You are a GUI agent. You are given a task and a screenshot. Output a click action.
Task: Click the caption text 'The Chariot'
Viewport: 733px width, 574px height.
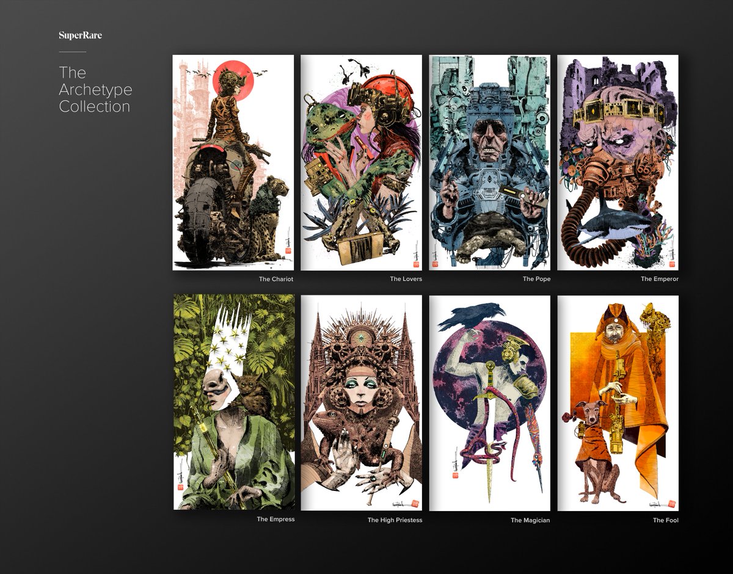pos(276,279)
